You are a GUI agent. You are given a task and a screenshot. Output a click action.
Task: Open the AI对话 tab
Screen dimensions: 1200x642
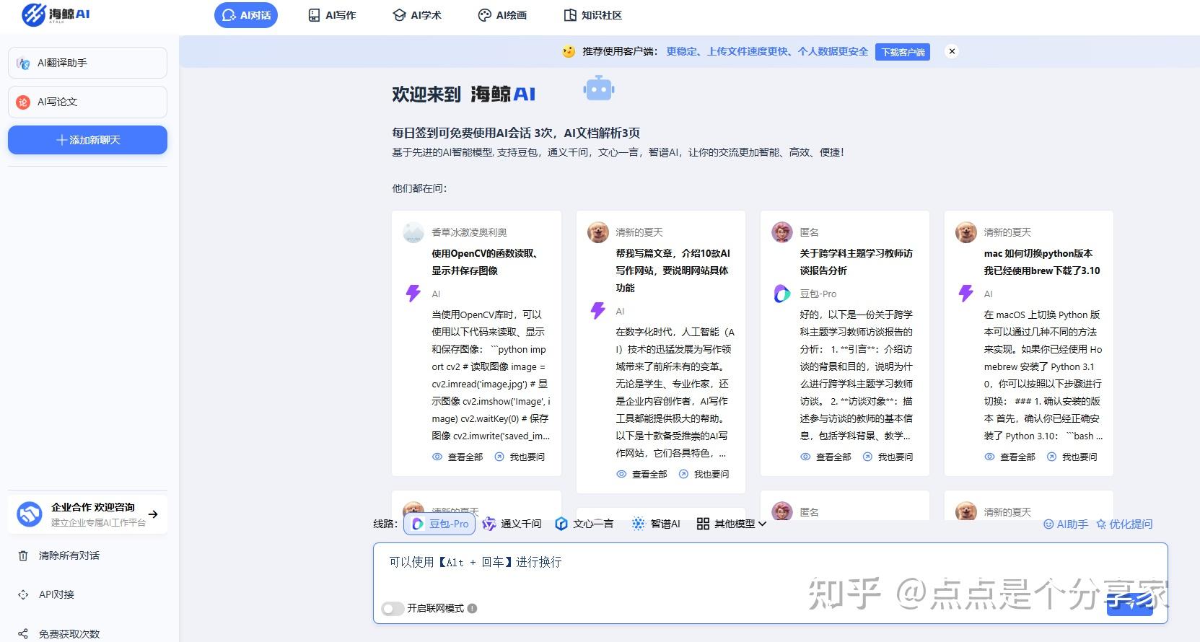(x=246, y=15)
